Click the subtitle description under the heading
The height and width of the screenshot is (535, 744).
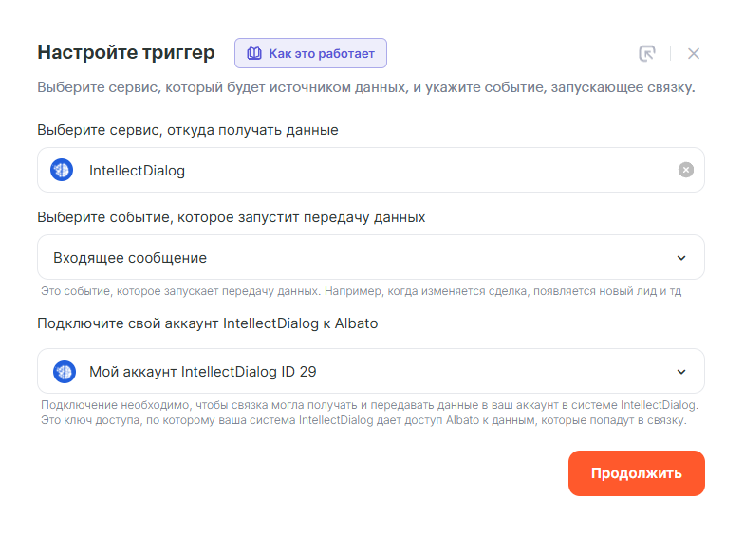click(366, 88)
